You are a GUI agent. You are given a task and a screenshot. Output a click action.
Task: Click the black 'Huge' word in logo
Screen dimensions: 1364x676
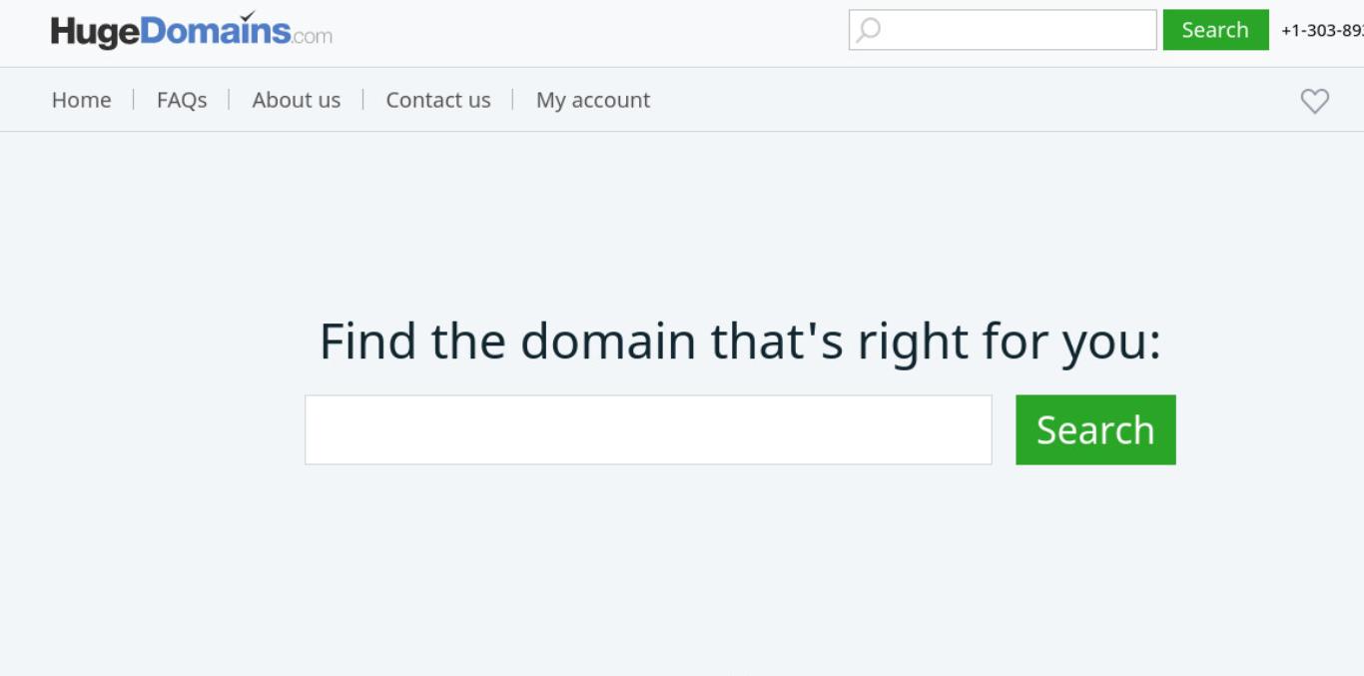(96, 33)
